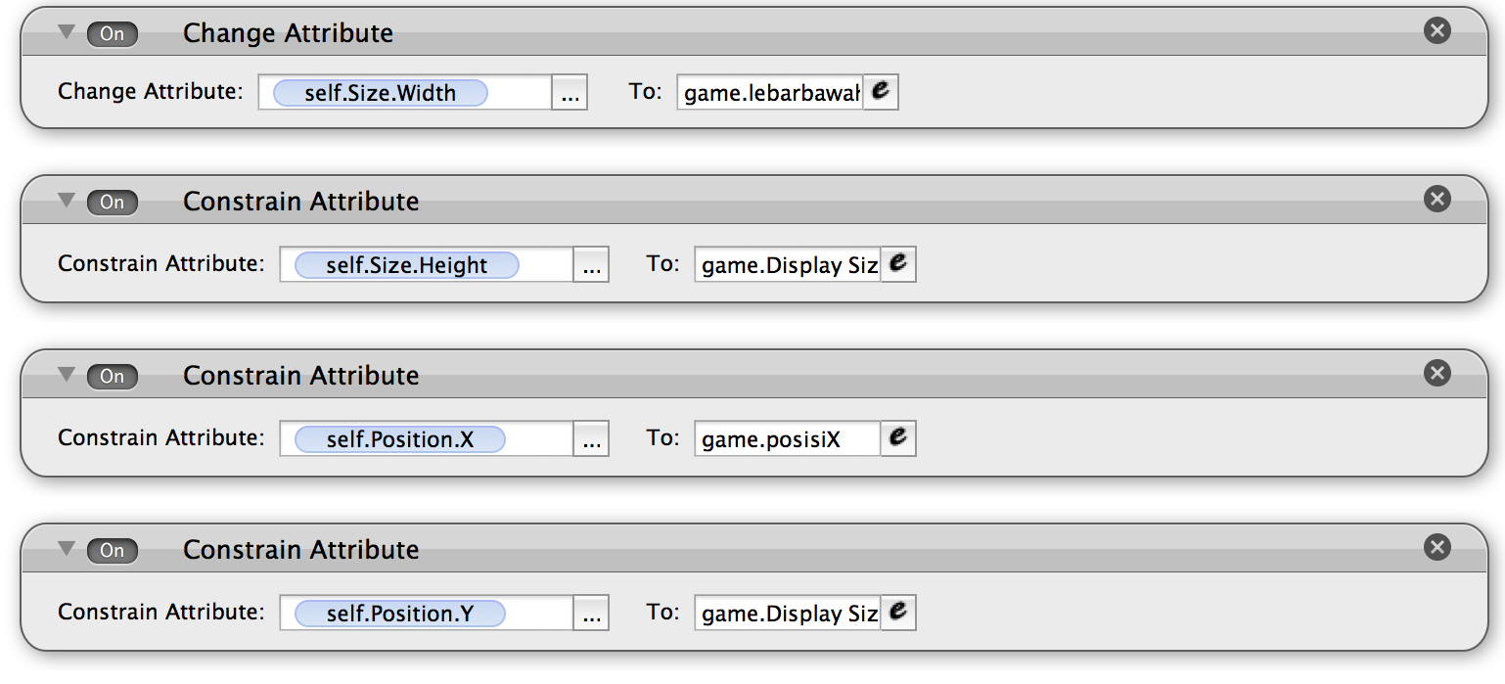
Task: Switch off the self.Position.Y constraint
Action: [x=113, y=551]
